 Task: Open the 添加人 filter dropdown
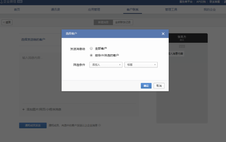click(x=106, y=65)
